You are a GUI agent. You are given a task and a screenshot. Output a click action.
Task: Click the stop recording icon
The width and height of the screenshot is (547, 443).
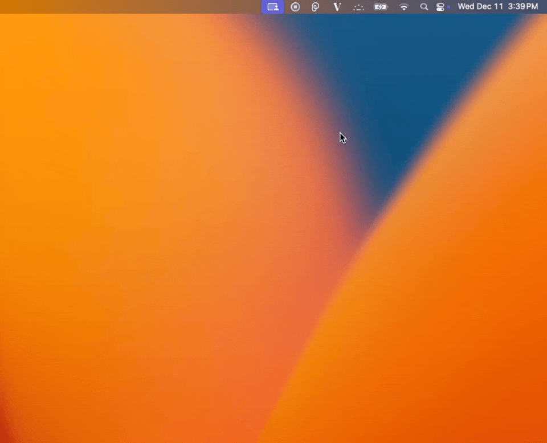tap(295, 7)
